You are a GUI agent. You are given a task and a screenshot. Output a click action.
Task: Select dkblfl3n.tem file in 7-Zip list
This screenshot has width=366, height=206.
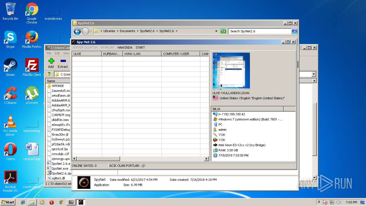click(x=59, y=120)
